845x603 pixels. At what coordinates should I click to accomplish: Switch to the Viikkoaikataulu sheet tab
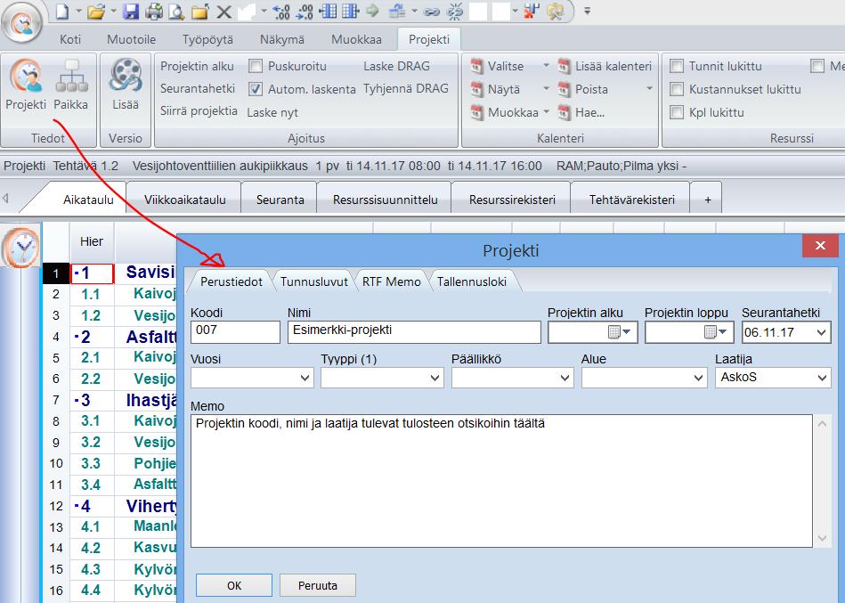tap(185, 200)
